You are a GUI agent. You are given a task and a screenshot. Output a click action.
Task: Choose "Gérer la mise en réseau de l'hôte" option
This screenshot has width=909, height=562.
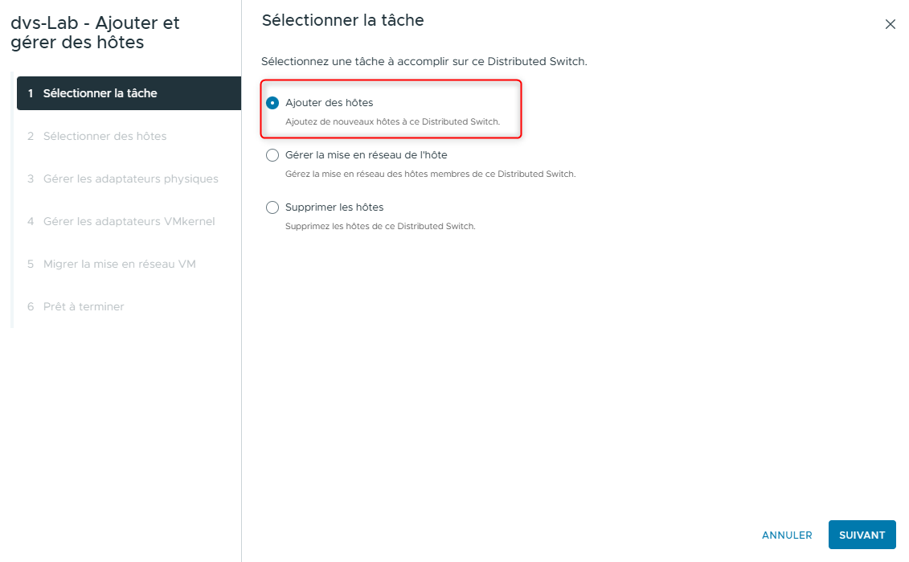(272, 154)
